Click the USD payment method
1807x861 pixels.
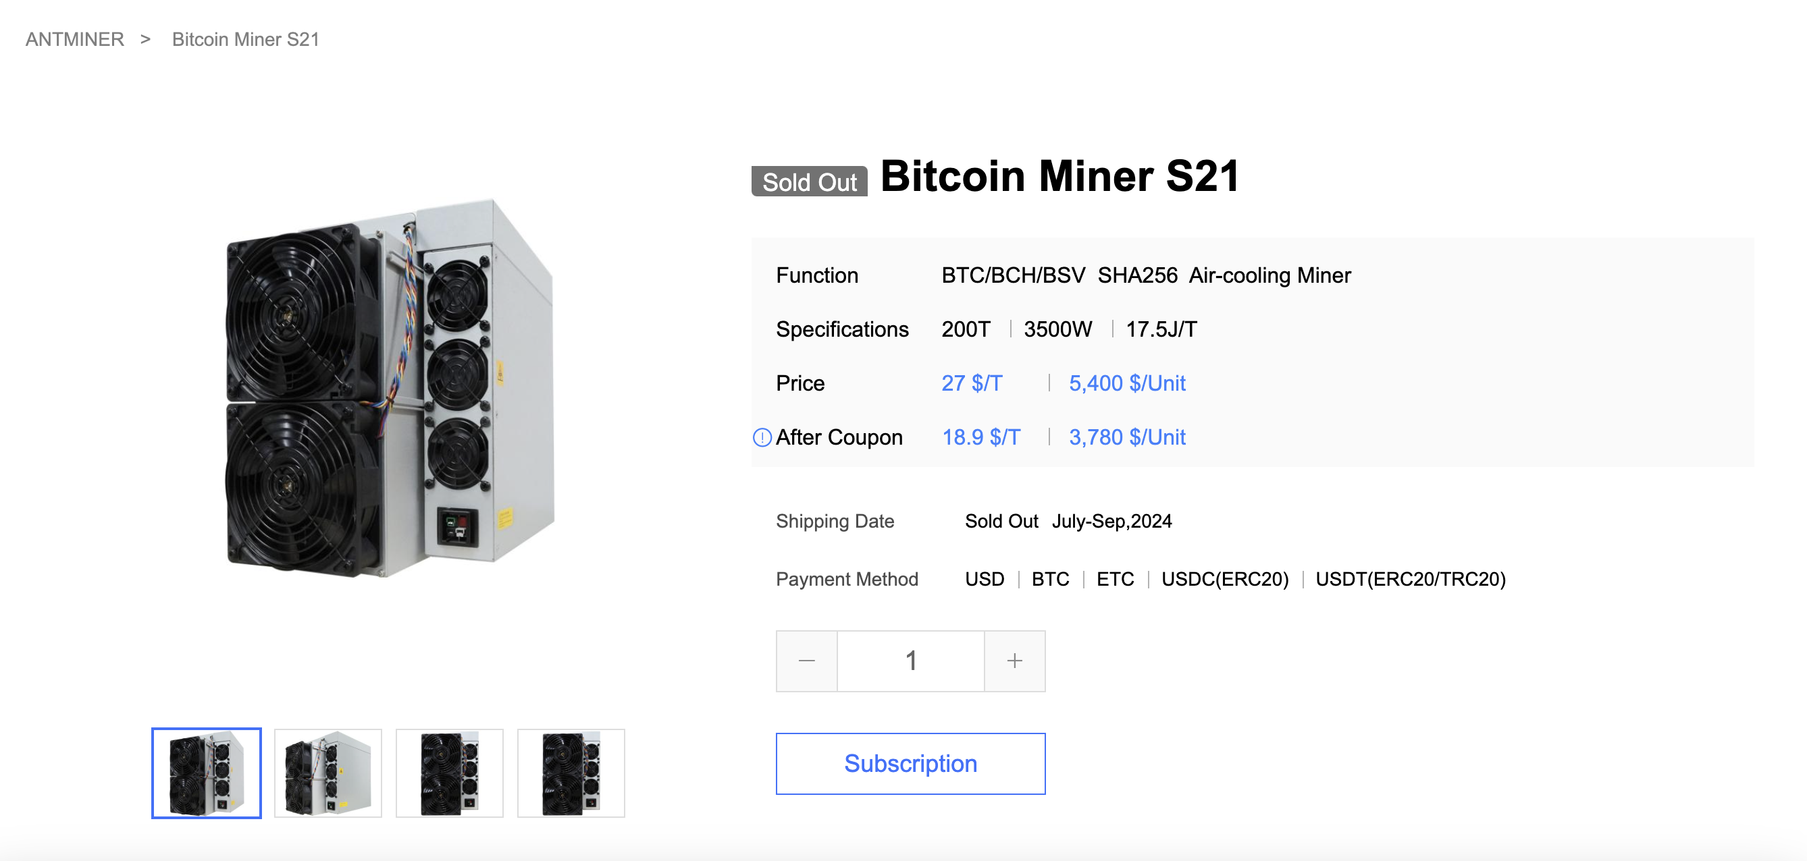984,579
